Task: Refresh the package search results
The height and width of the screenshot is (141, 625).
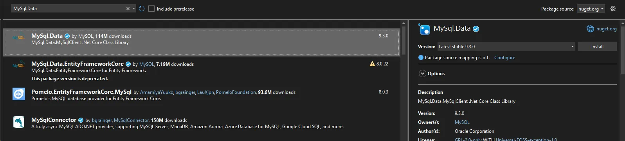Action: [142, 9]
